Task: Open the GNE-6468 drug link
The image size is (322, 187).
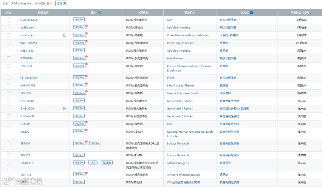Action: click(x=27, y=116)
